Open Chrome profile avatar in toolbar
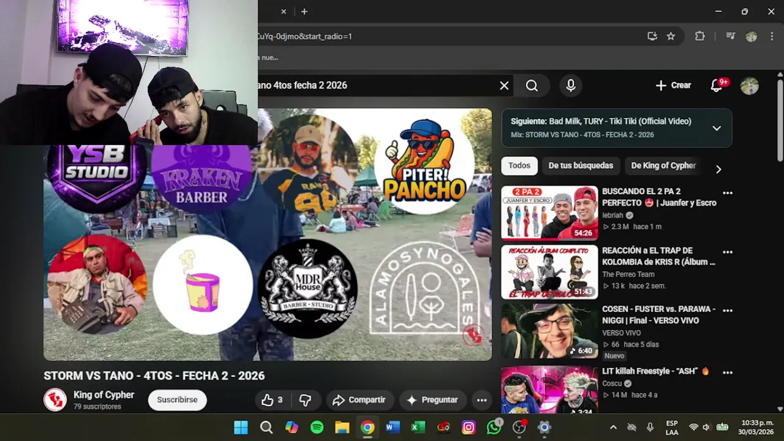Screen dimensions: 784x441 (x=752, y=36)
